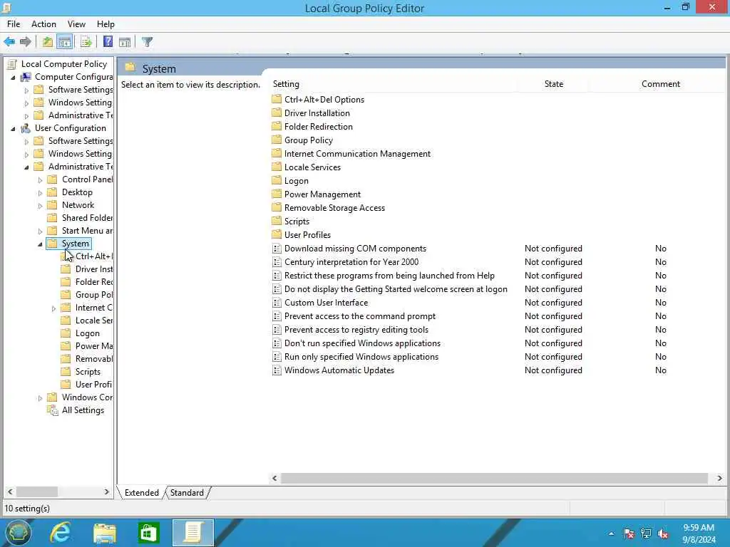730x547 pixels.
Task: Open the File menu
Action: point(14,24)
